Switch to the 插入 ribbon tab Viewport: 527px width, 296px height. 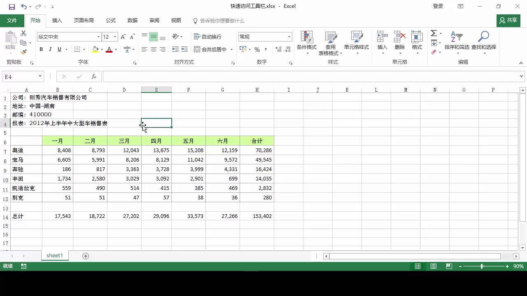(x=57, y=20)
